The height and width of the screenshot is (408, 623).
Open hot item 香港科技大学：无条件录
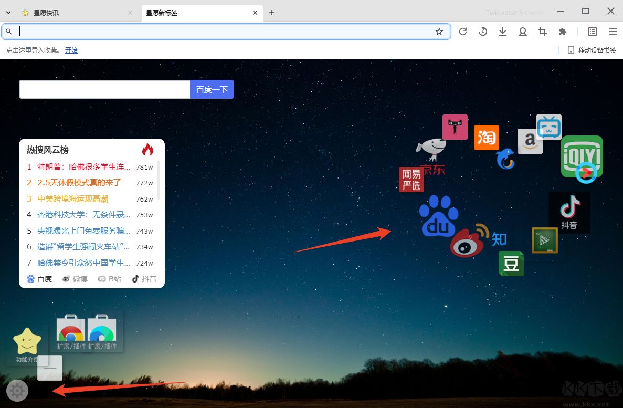[84, 215]
